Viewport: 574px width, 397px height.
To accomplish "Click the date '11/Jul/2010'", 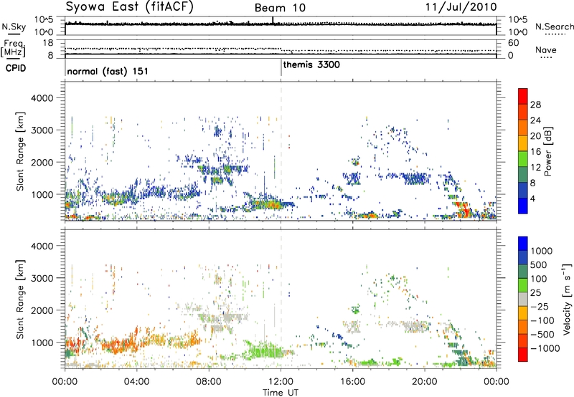I will [x=461, y=6].
